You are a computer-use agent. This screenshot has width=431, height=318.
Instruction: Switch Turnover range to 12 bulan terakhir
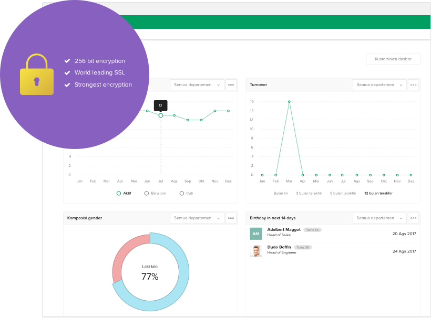pyautogui.click(x=378, y=194)
